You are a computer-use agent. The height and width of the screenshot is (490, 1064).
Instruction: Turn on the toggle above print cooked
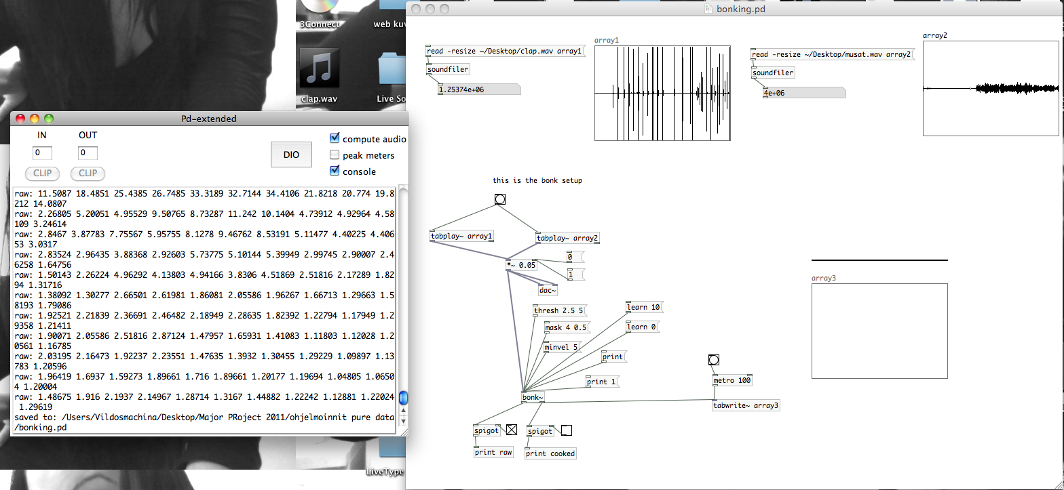(x=566, y=430)
